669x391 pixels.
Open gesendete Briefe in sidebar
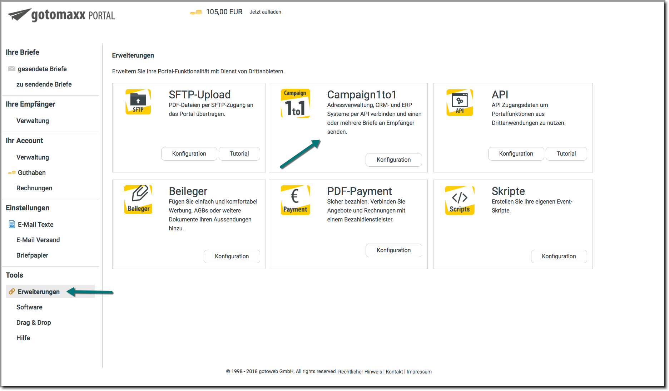(42, 69)
